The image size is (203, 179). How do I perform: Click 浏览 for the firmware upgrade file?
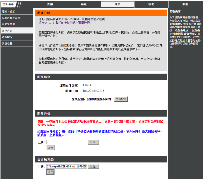tap(93, 142)
